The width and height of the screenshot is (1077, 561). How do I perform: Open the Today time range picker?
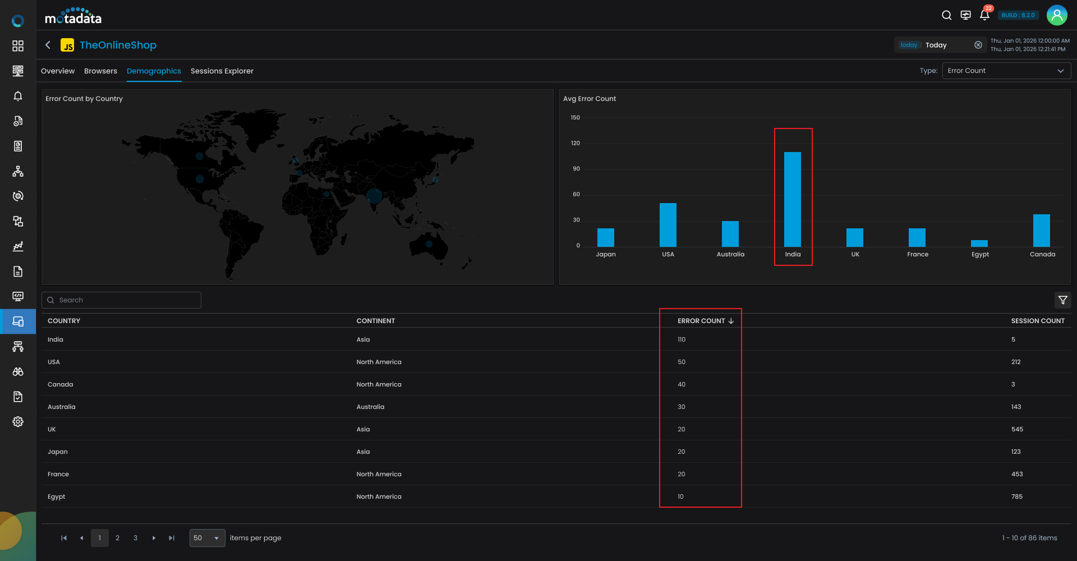pos(937,45)
